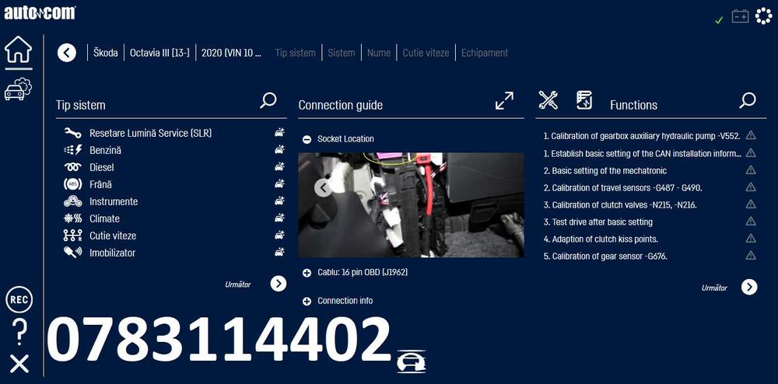Open the report document icon beside Functions

(x=584, y=100)
